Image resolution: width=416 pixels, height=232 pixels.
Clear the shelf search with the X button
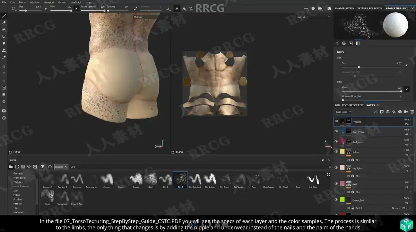(330, 167)
